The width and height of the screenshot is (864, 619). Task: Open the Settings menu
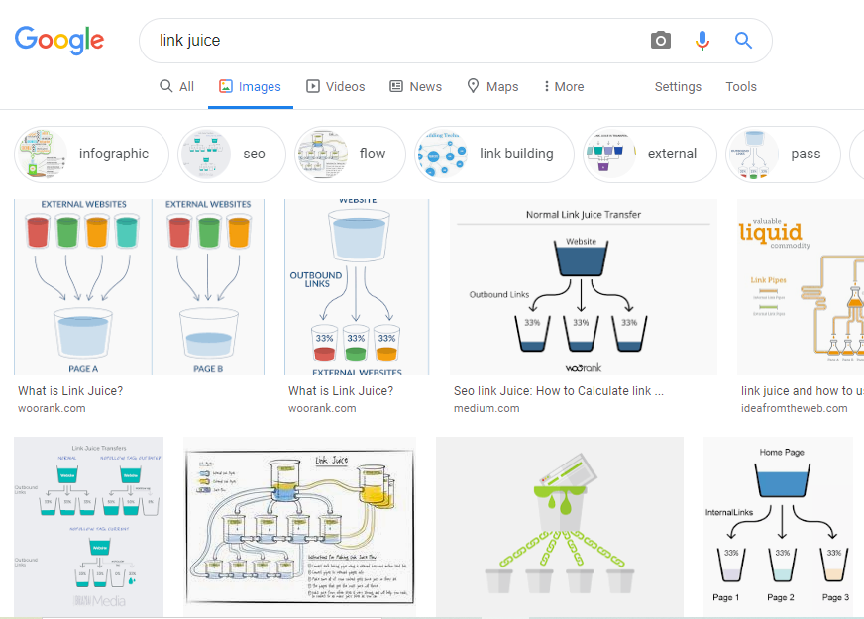(x=678, y=86)
